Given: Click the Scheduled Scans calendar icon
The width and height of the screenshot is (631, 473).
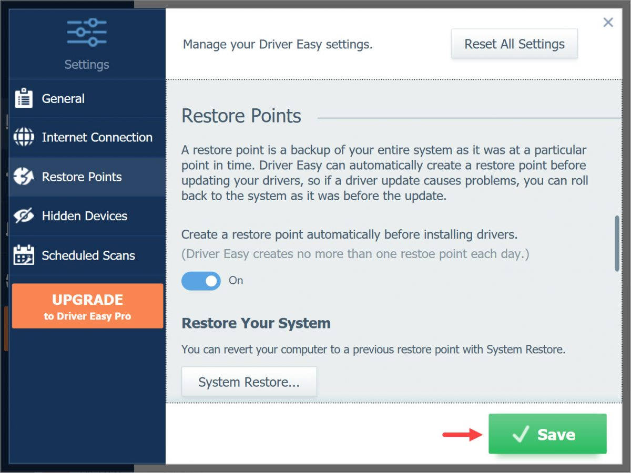Looking at the screenshot, I should [x=24, y=255].
